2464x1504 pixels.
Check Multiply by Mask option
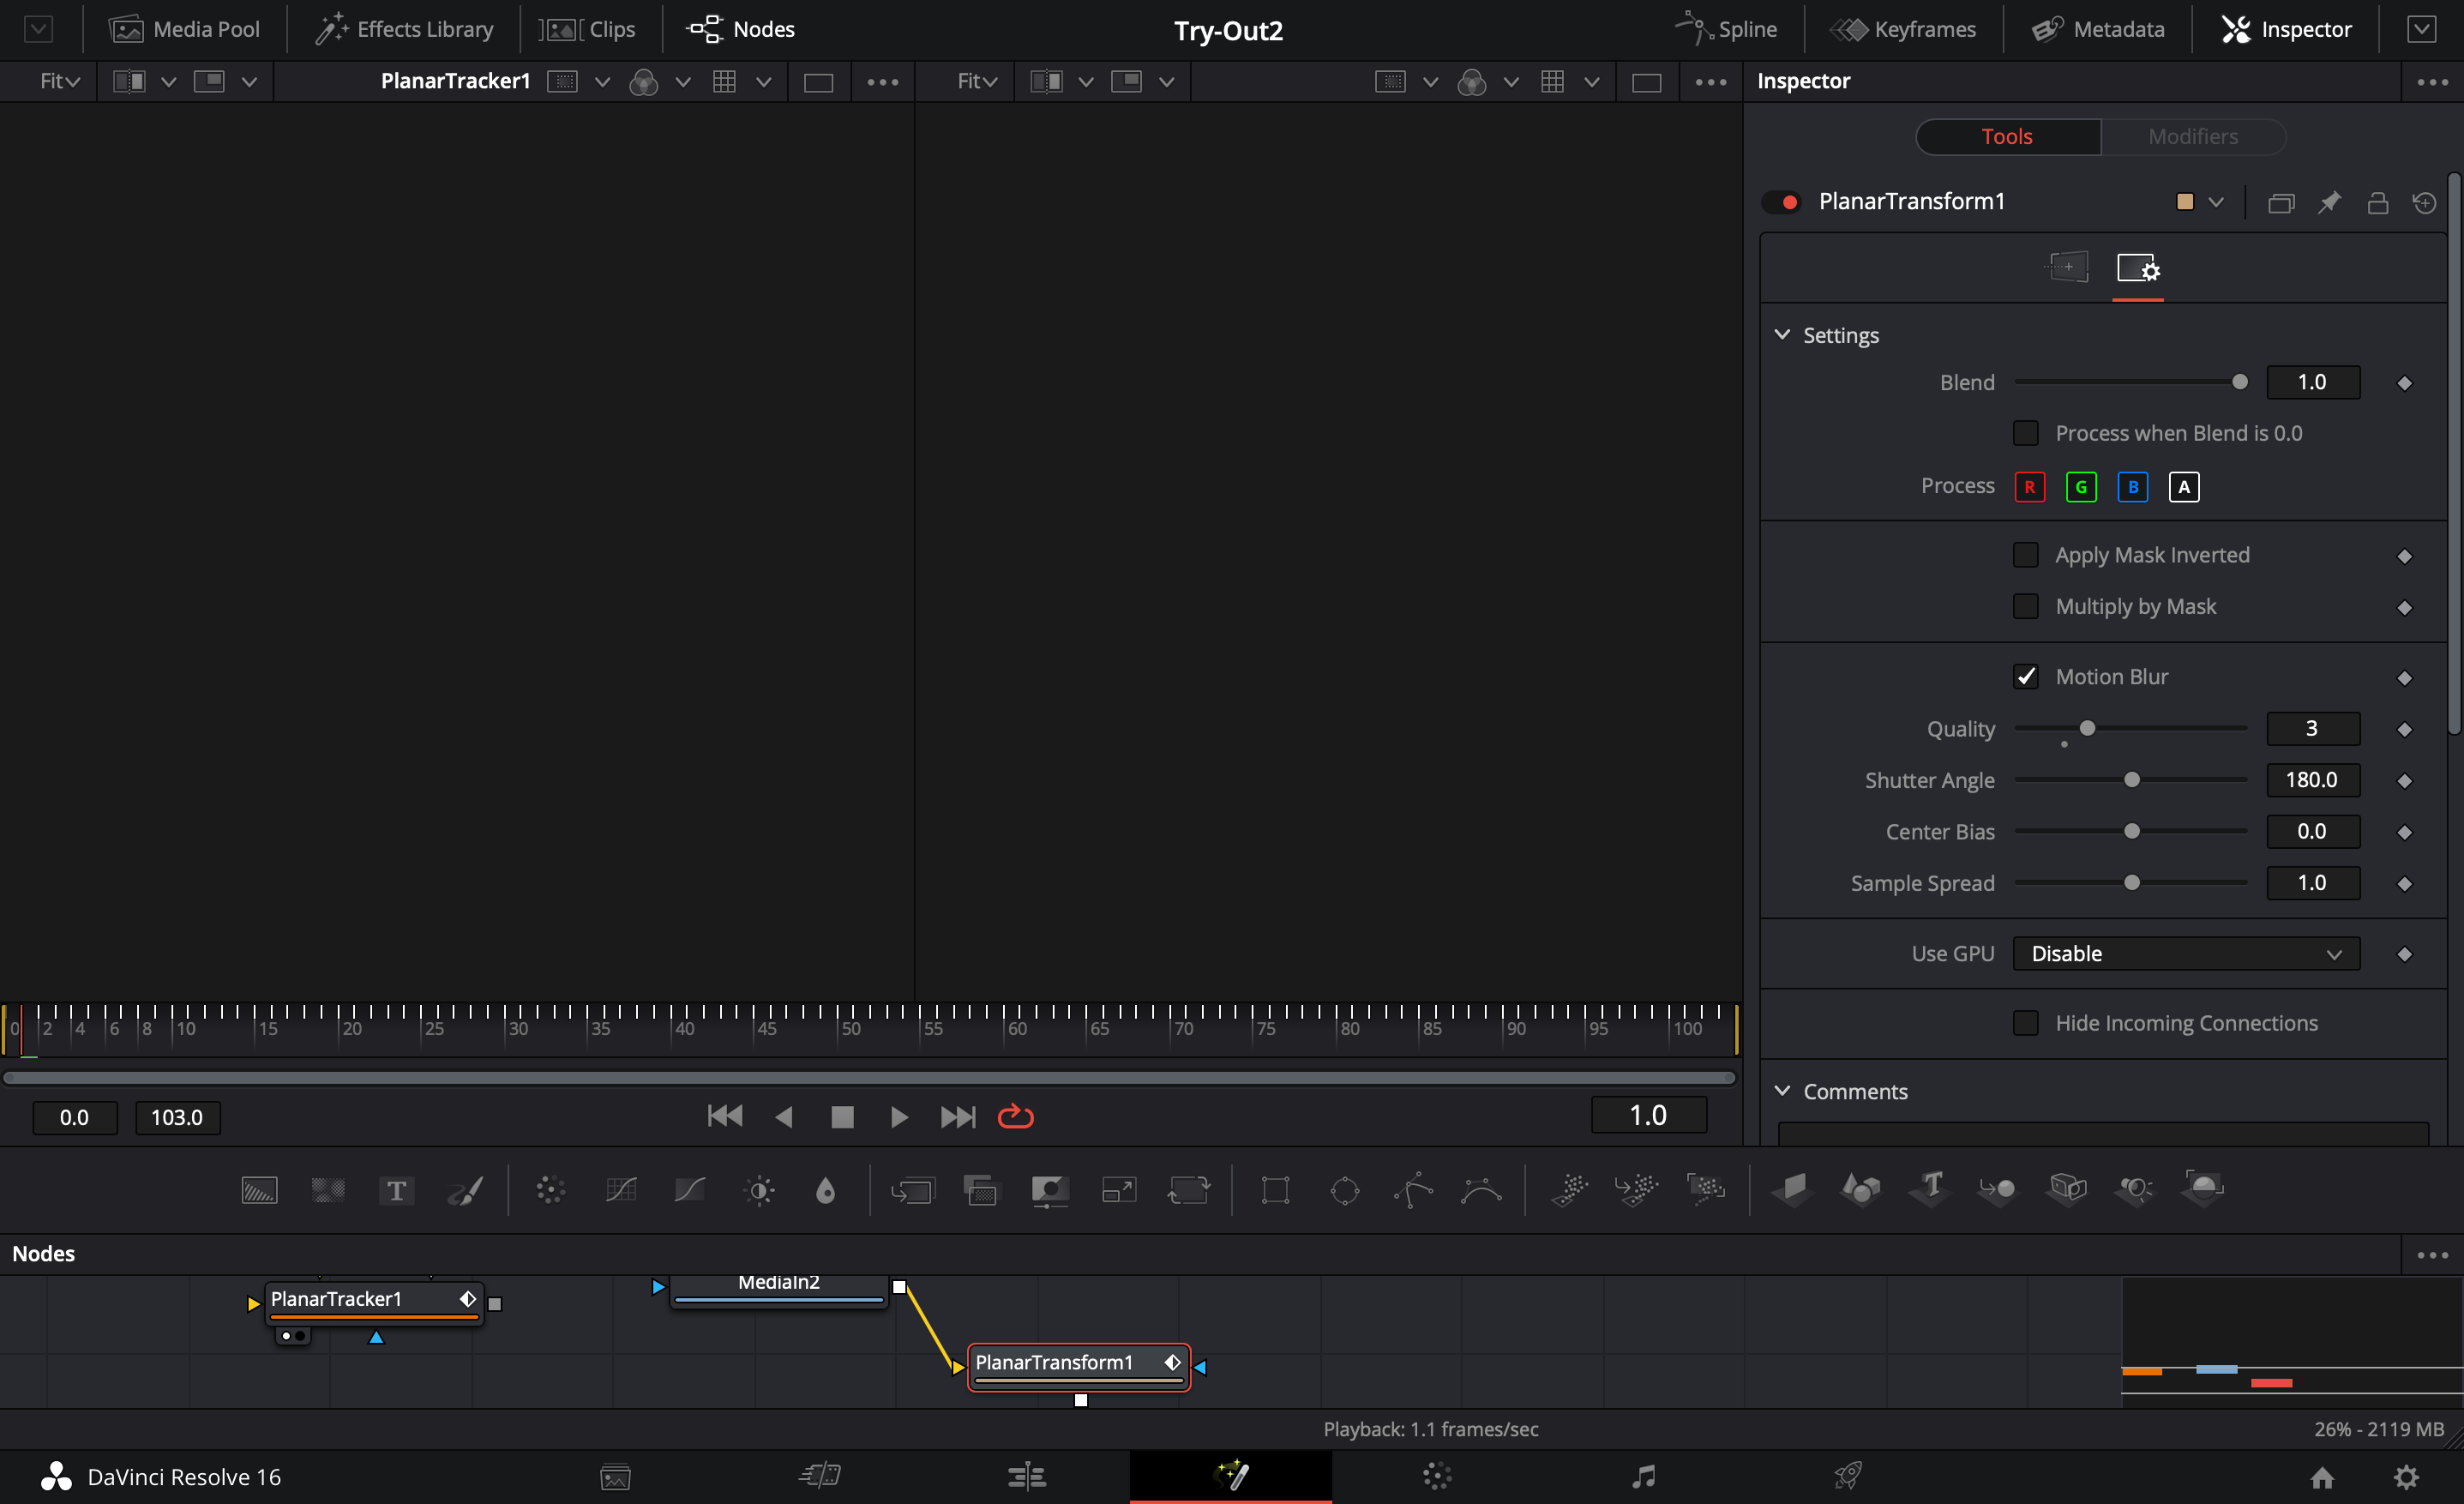(x=2028, y=606)
